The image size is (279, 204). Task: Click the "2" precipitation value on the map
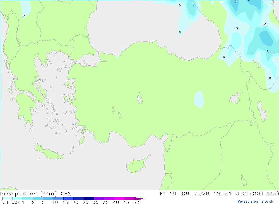[193, 5]
